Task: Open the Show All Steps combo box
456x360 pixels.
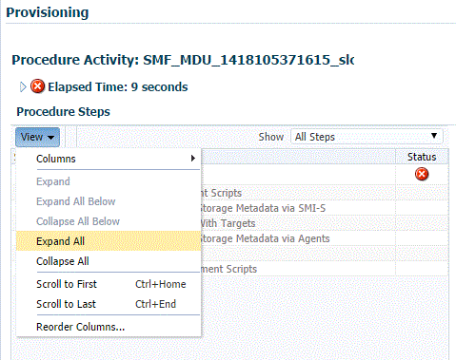Action: click(x=367, y=137)
